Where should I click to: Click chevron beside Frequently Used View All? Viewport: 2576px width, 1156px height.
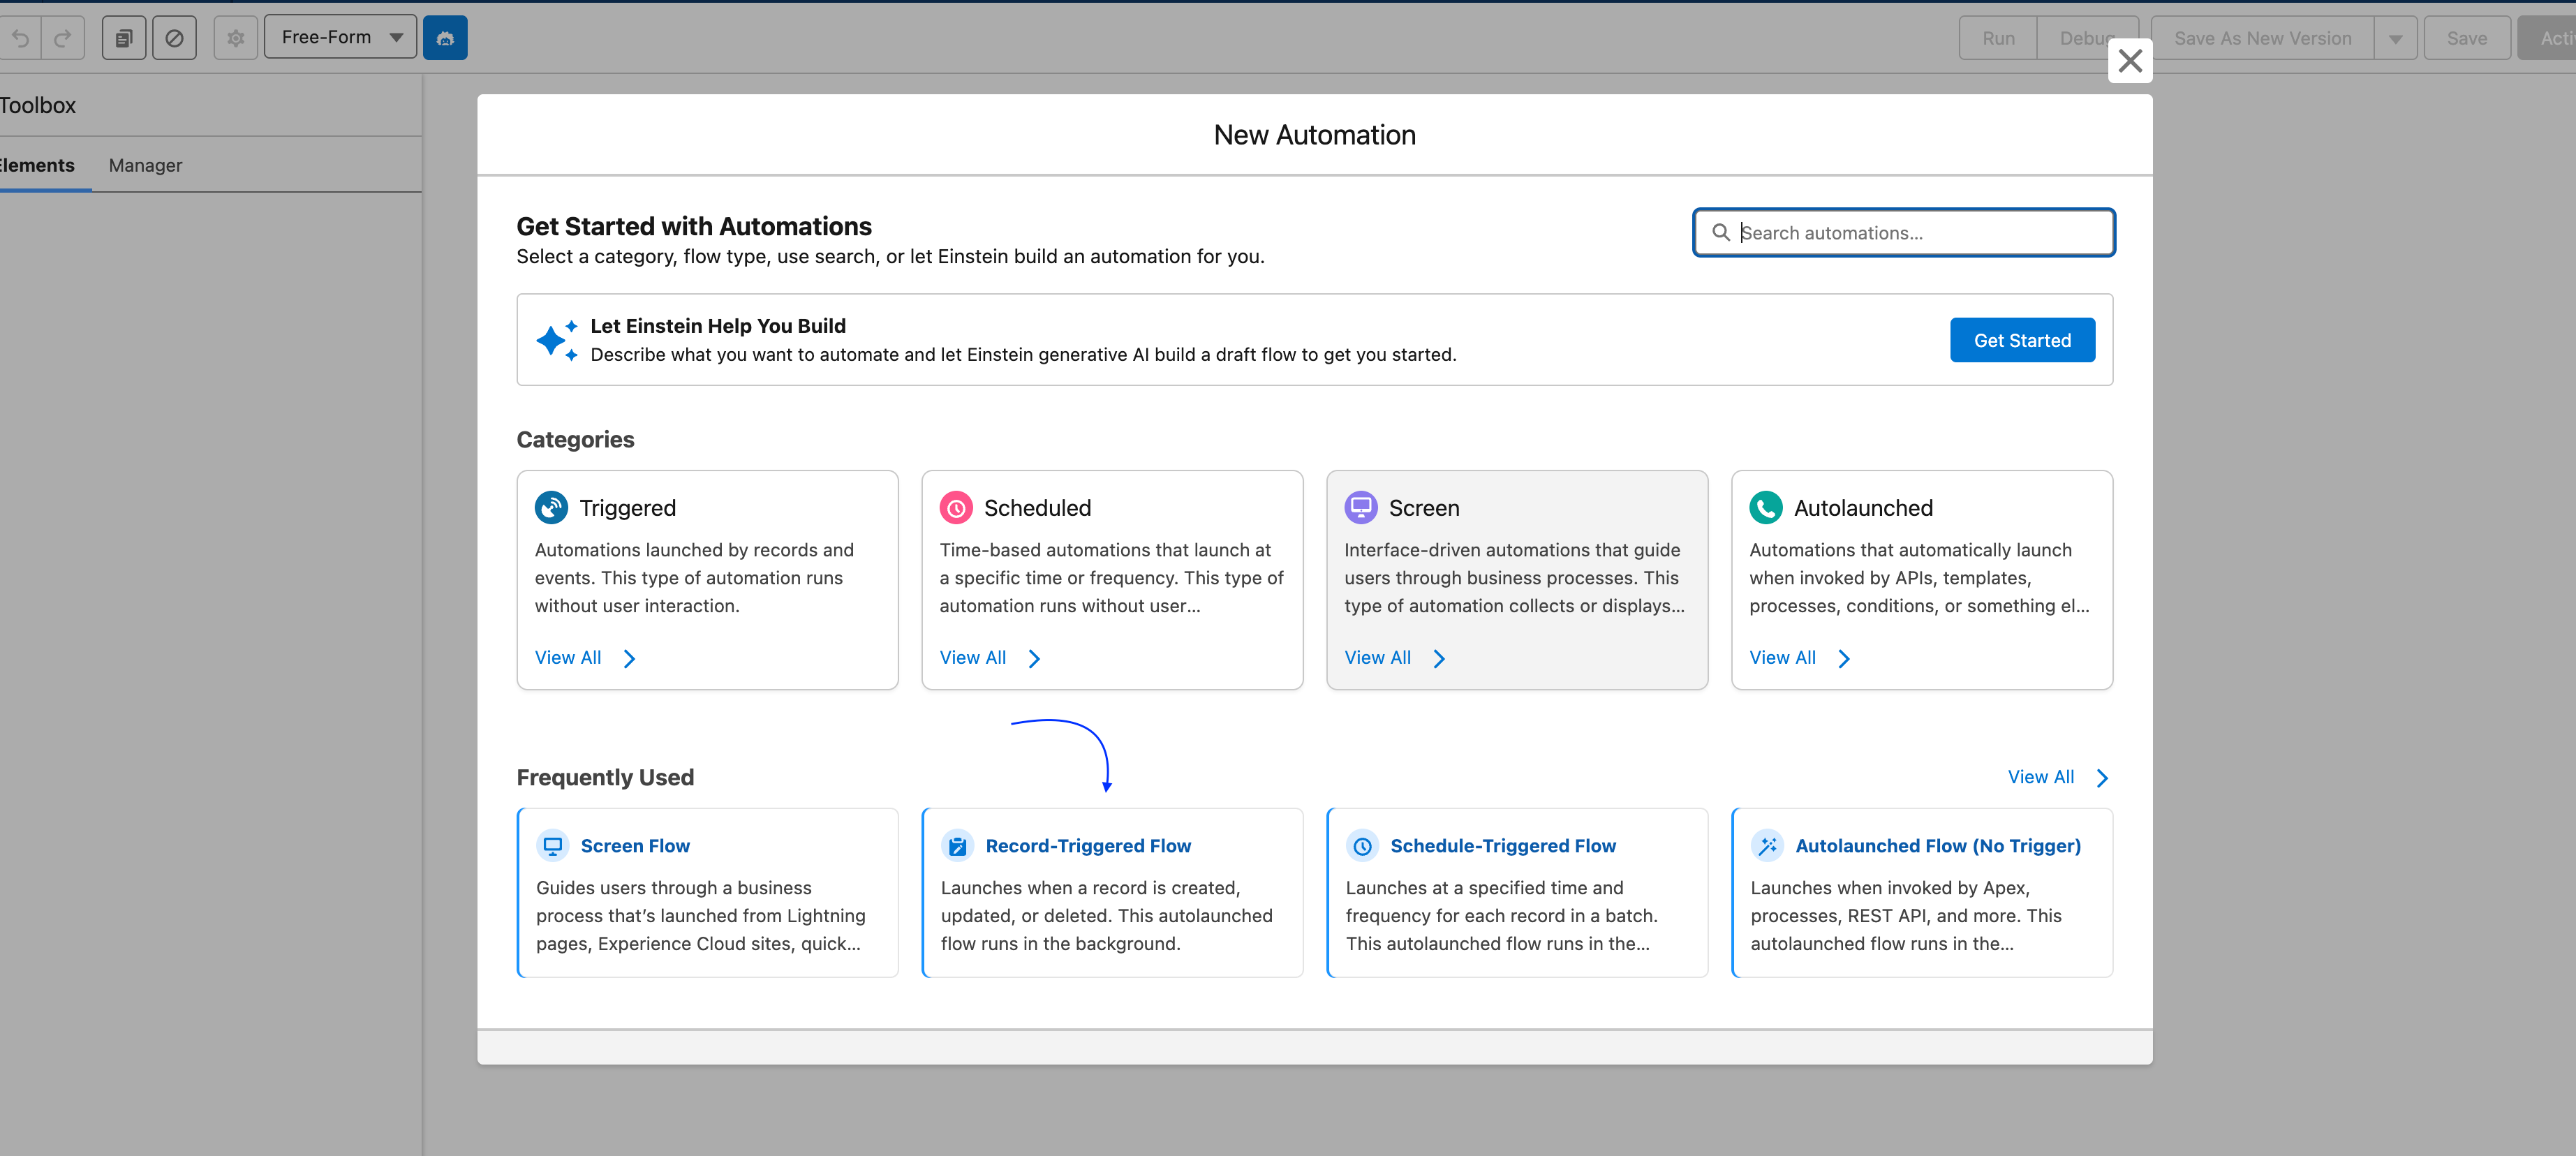click(2102, 778)
